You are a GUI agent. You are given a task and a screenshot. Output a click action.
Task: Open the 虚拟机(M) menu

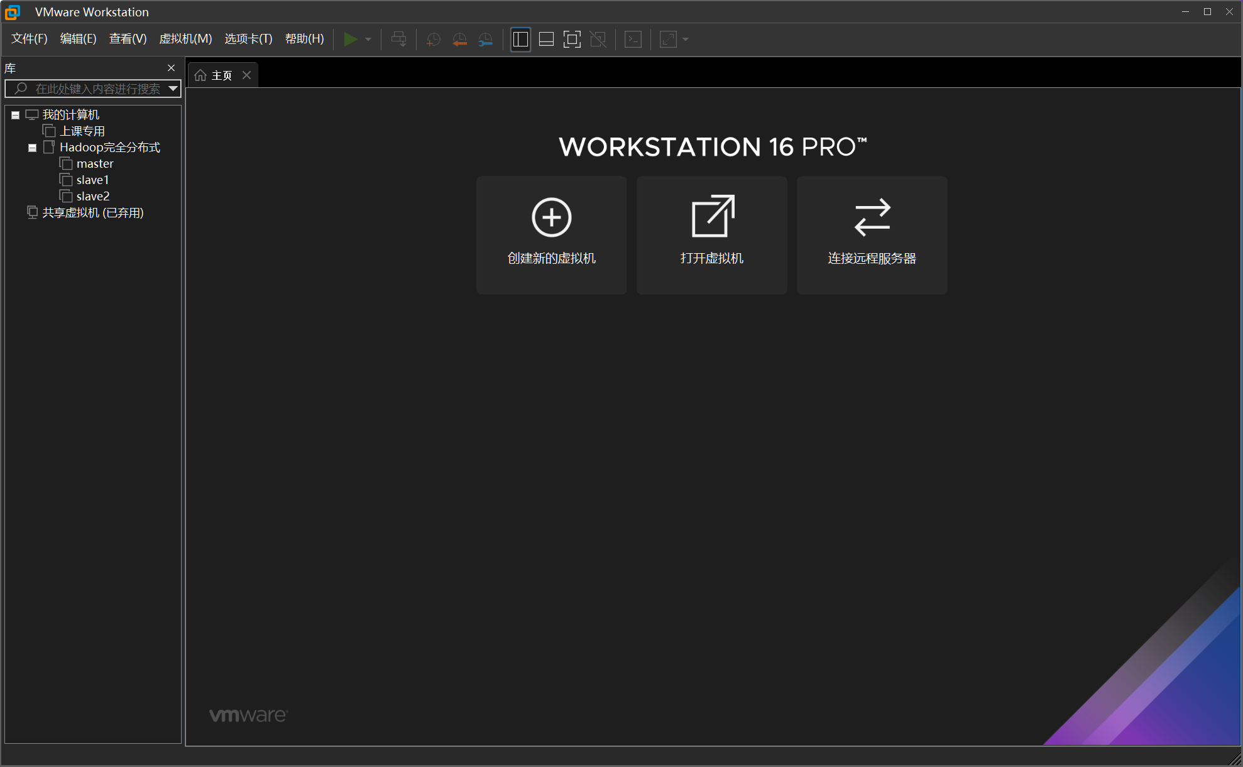click(x=185, y=39)
